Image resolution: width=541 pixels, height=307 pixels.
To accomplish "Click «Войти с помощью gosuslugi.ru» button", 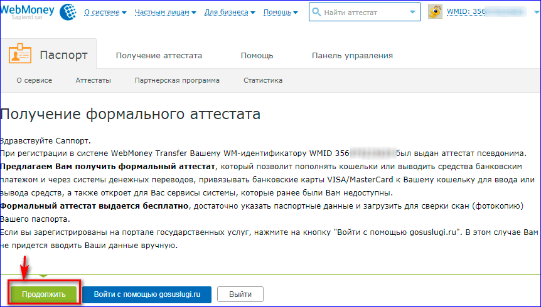I will (x=147, y=294).
